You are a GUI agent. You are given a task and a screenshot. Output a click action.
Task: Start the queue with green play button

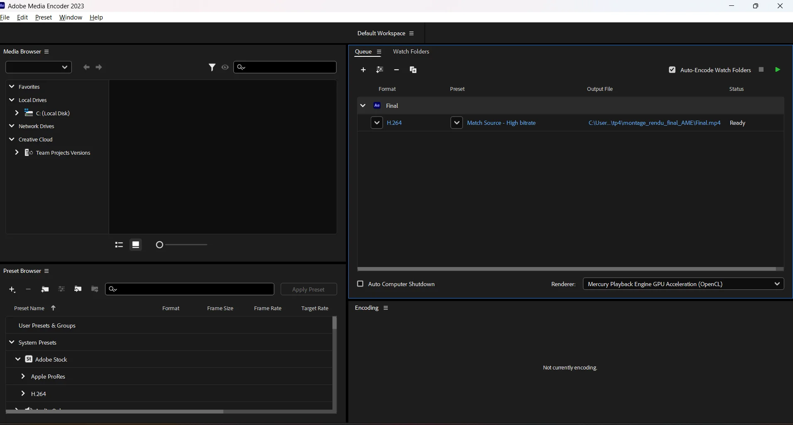tap(778, 69)
